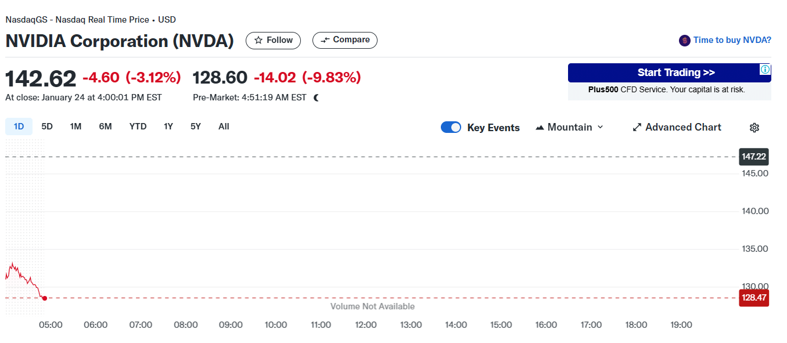Click the -4.60 (-3.12%) change text
This screenshot has height=343, width=787.
(x=132, y=77)
